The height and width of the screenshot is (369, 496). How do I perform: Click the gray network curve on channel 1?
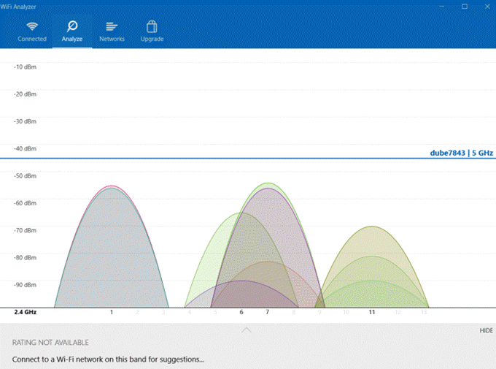coord(111,248)
